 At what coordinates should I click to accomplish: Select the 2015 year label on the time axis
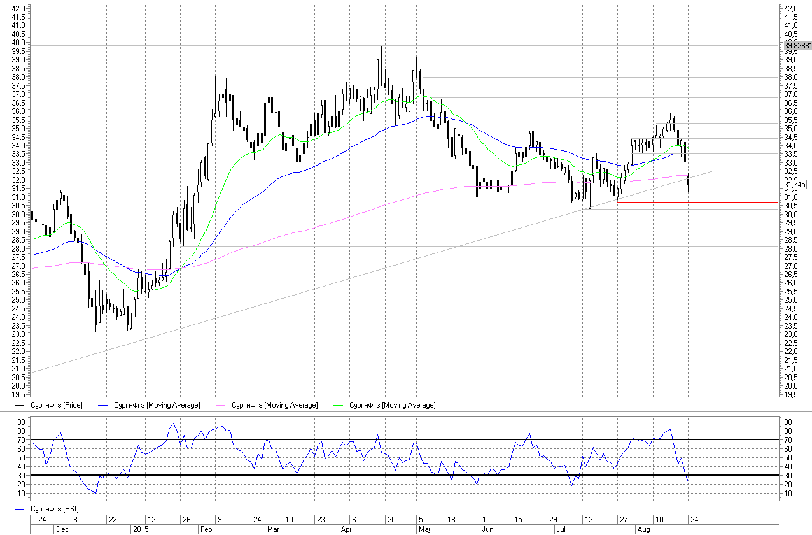coord(139,529)
